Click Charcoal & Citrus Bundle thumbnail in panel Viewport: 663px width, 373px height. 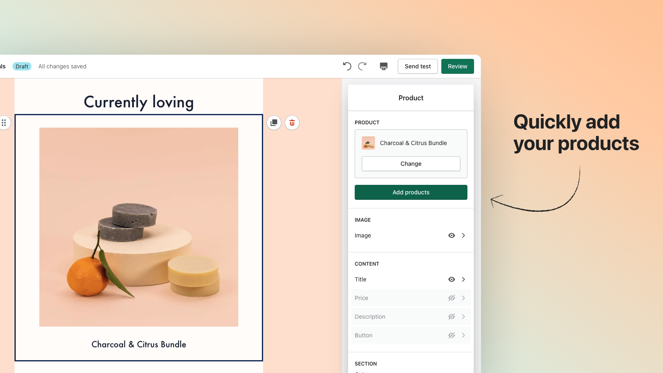(368, 143)
